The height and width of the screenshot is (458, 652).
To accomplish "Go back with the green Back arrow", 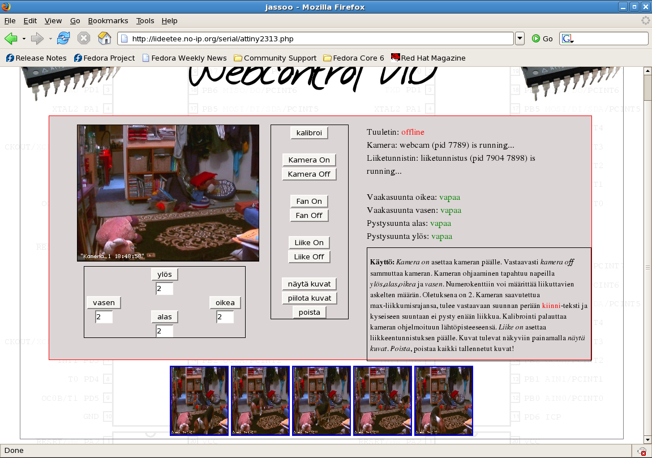I will tap(11, 38).
